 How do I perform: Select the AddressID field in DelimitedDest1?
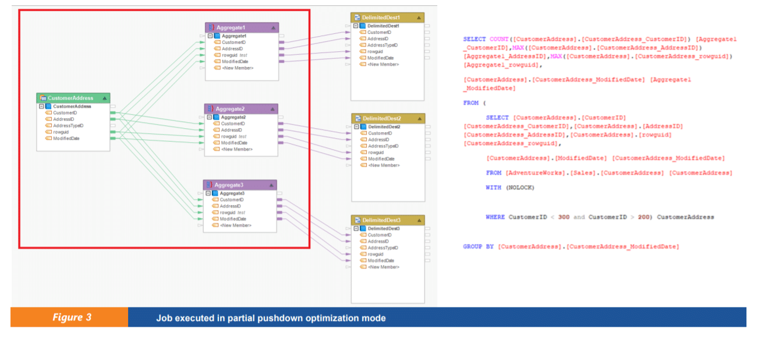377,39
